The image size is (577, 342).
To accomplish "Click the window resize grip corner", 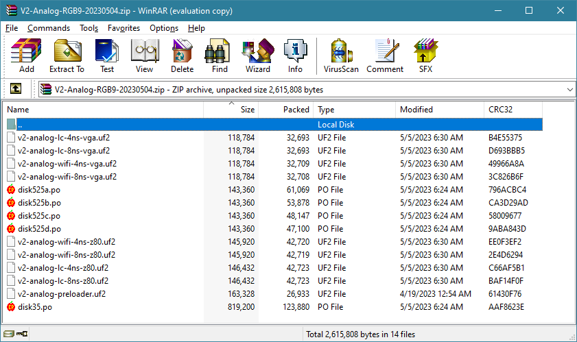I will pyautogui.click(x=572, y=337).
